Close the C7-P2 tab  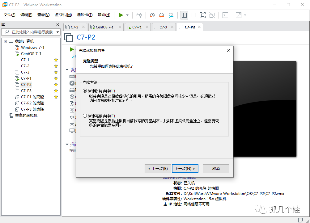pos(199,27)
